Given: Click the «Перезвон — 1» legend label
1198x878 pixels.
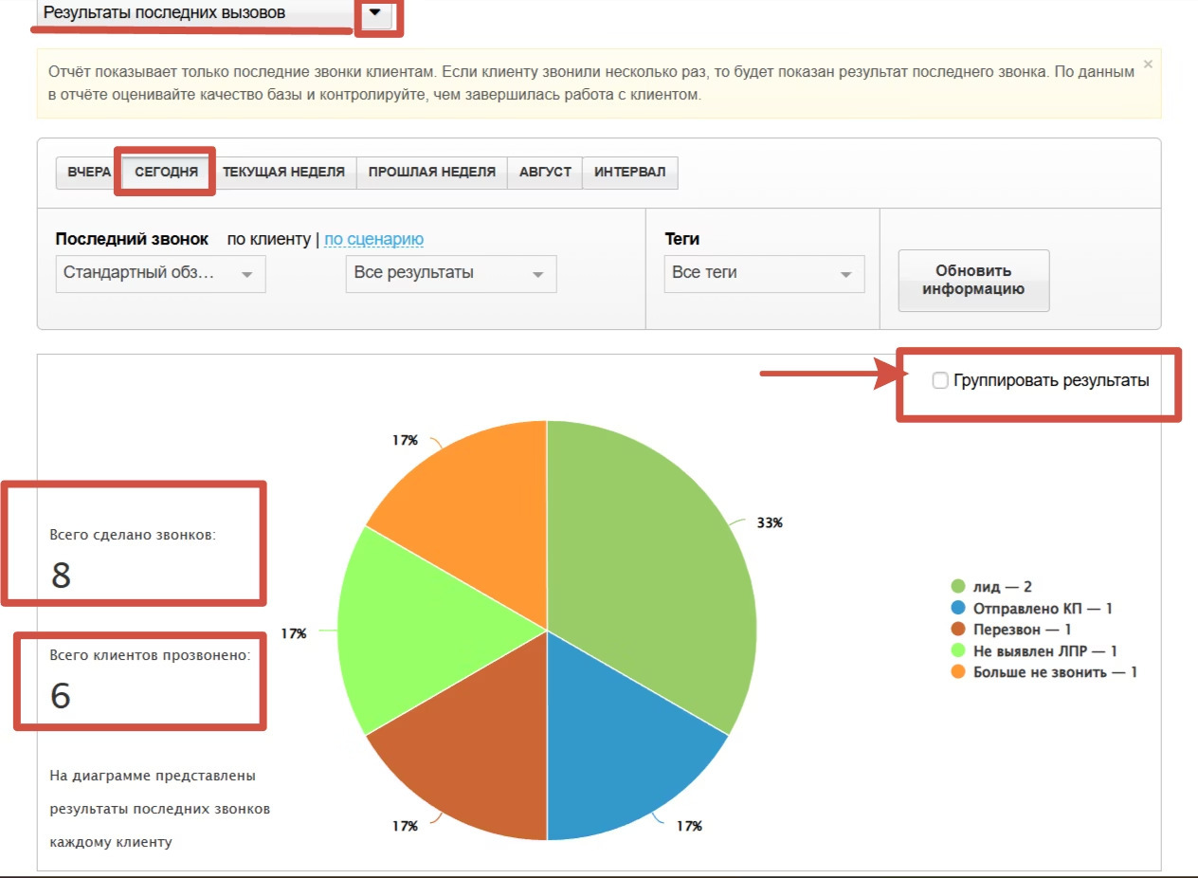Looking at the screenshot, I should pyautogui.click(x=1023, y=630).
